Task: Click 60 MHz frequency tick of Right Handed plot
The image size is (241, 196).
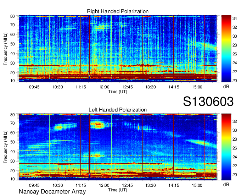Action: pyautogui.click(x=12, y=34)
